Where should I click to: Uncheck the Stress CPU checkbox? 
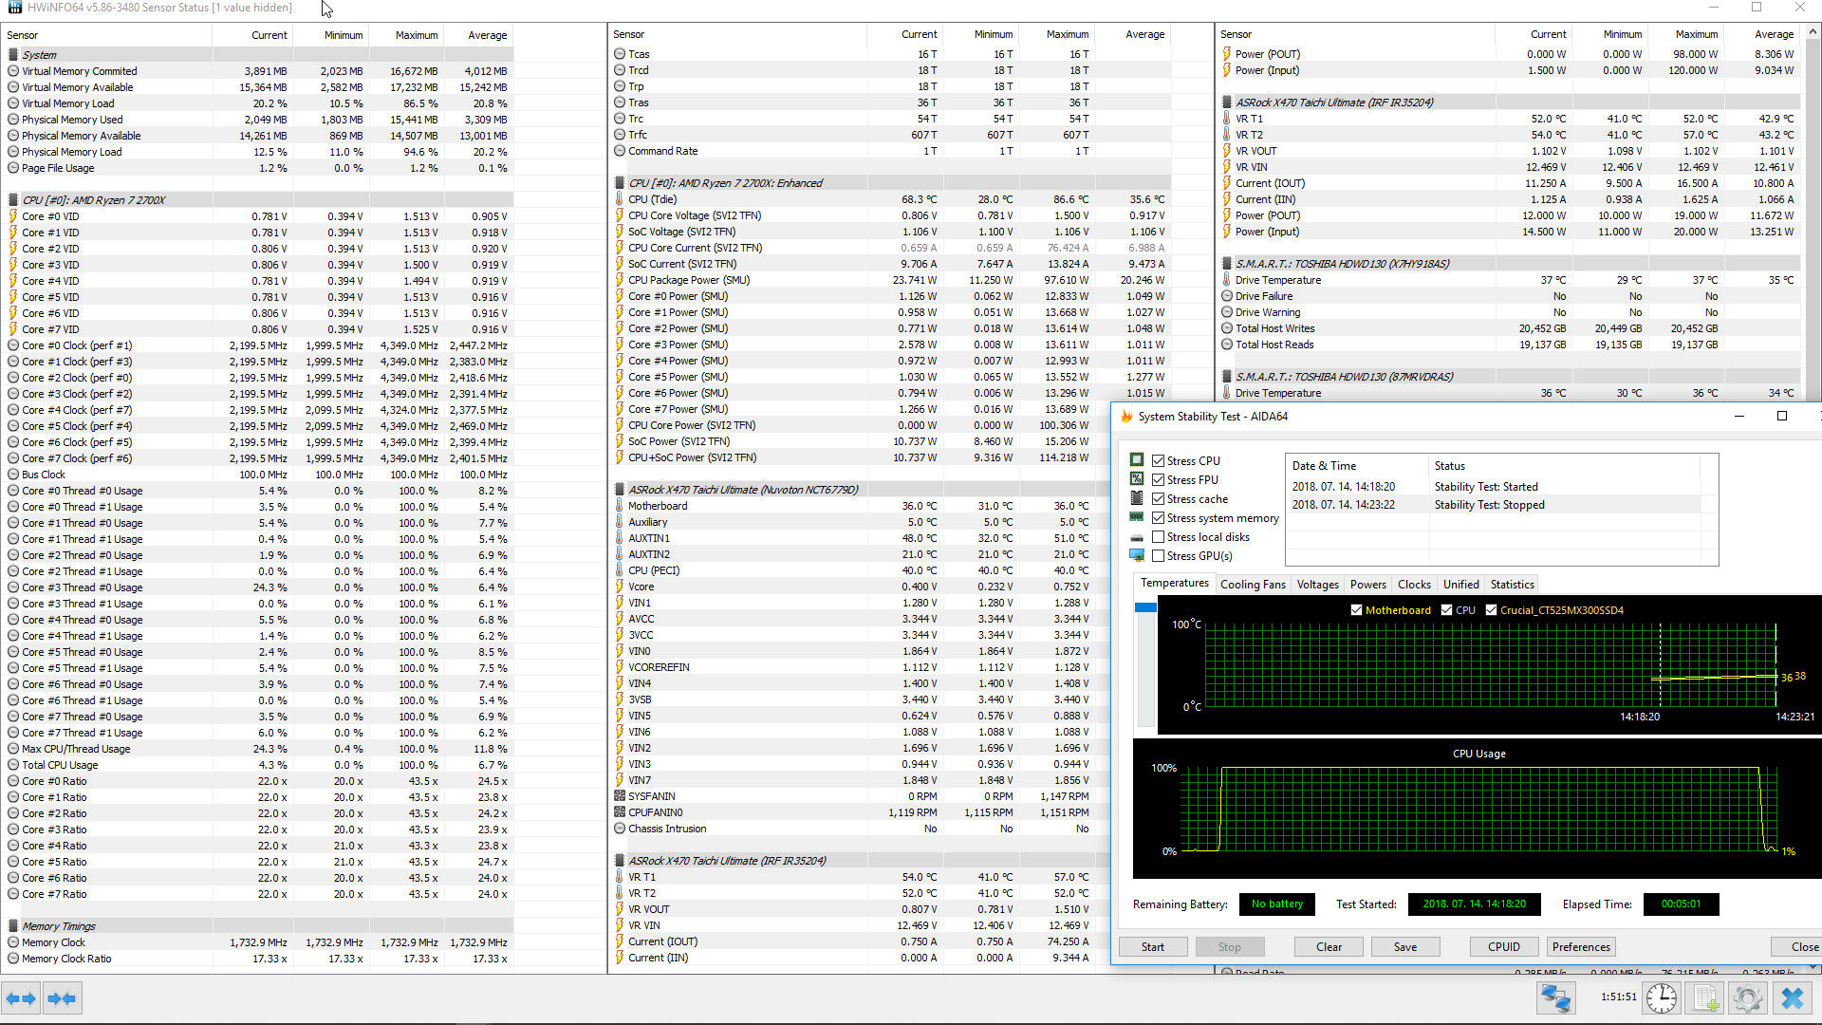click(x=1158, y=461)
